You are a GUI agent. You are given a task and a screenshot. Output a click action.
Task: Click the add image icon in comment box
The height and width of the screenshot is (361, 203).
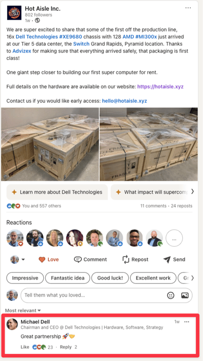(185, 295)
